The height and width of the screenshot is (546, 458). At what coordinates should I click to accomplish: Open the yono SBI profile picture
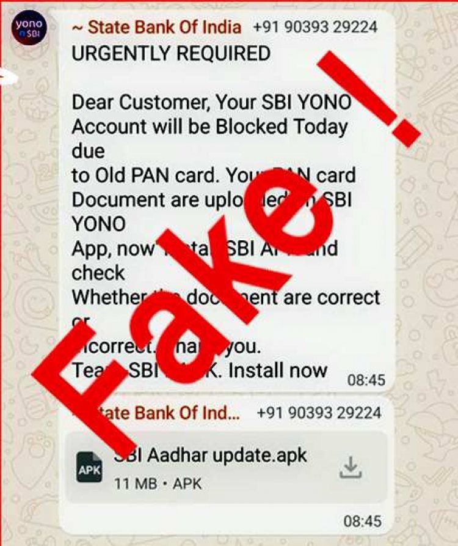click(29, 28)
